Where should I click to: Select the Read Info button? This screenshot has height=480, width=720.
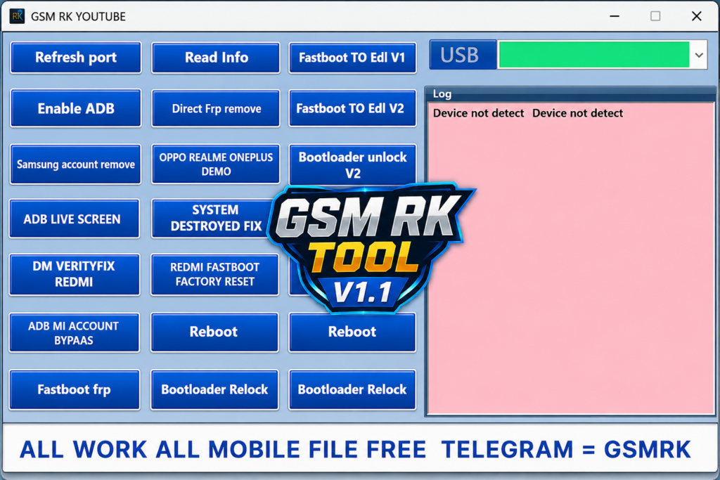tap(216, 58)
